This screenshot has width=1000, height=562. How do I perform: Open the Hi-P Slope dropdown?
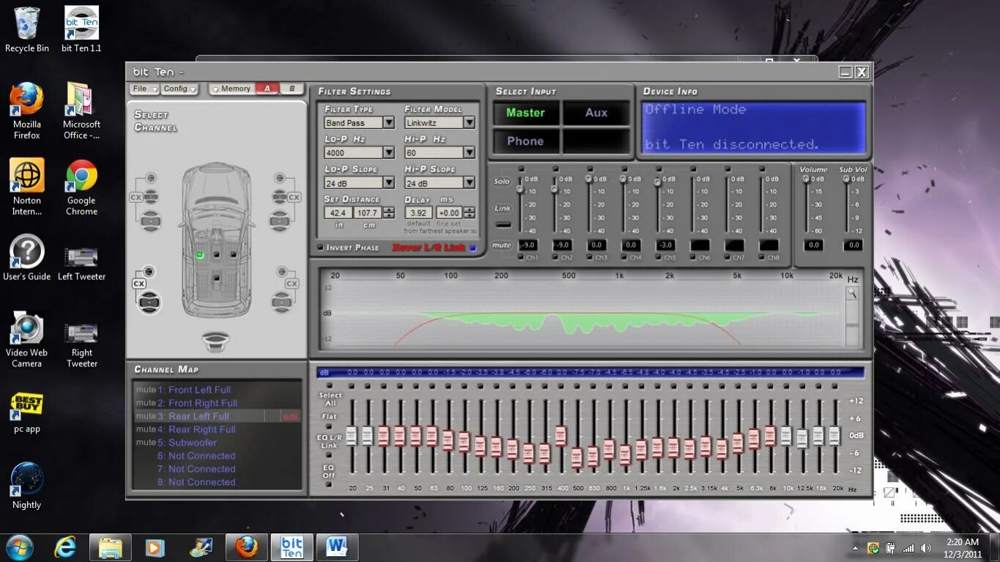coord(469,183)
